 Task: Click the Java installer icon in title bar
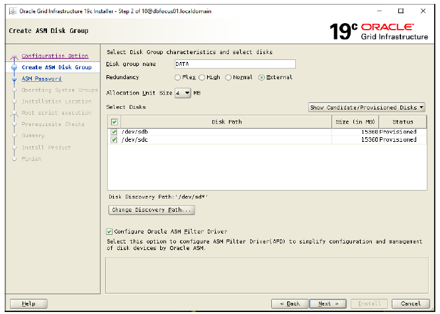click(13, 11)
